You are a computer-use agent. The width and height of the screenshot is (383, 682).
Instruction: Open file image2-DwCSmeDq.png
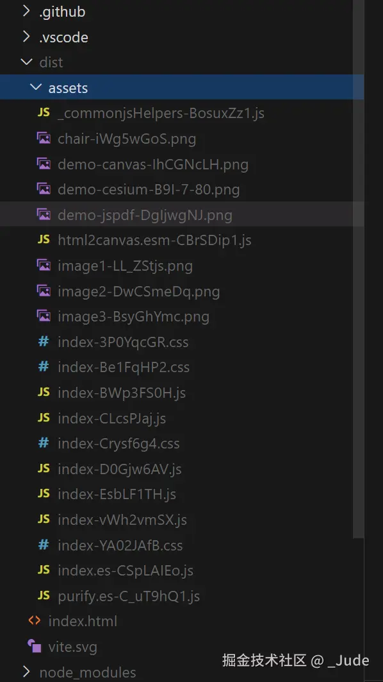point(139,291)
